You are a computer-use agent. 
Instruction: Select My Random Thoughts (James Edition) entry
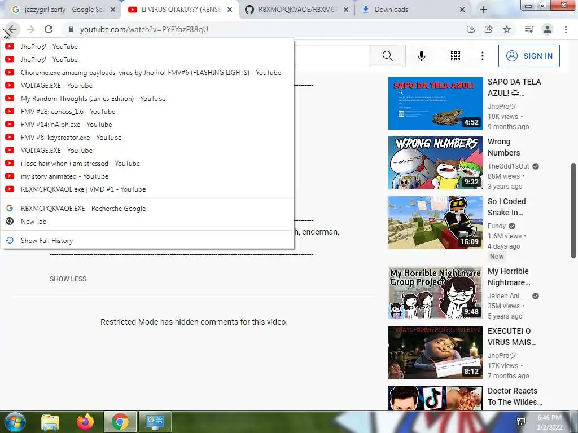147,99
